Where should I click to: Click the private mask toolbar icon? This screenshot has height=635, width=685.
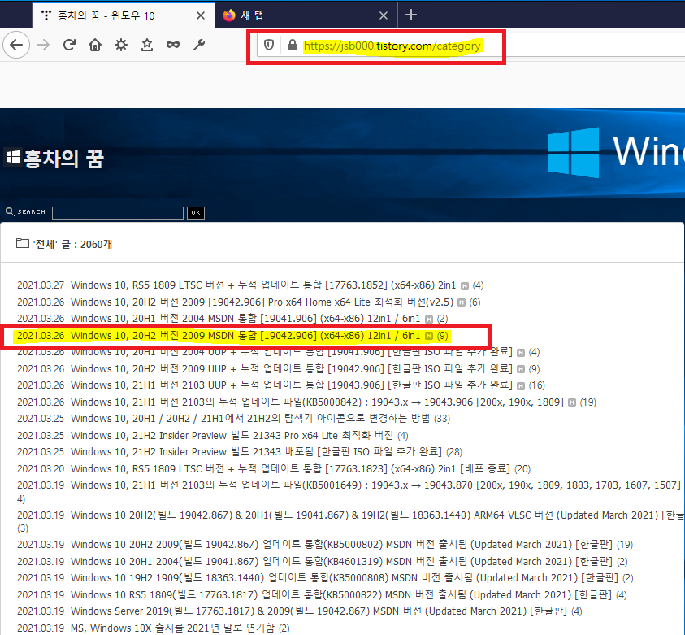(x=173, y=45)
